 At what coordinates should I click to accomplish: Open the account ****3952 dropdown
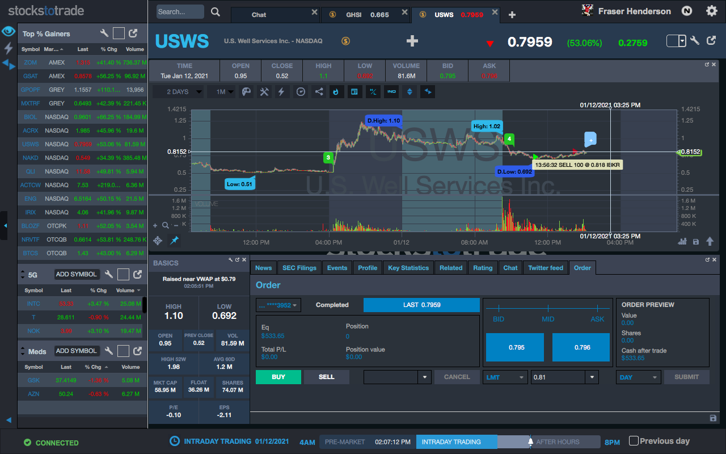[278, 305]
